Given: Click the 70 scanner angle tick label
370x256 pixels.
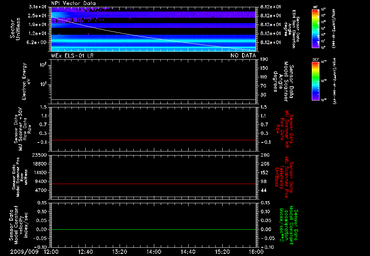Looking at the screenshot, I should 263,86.
